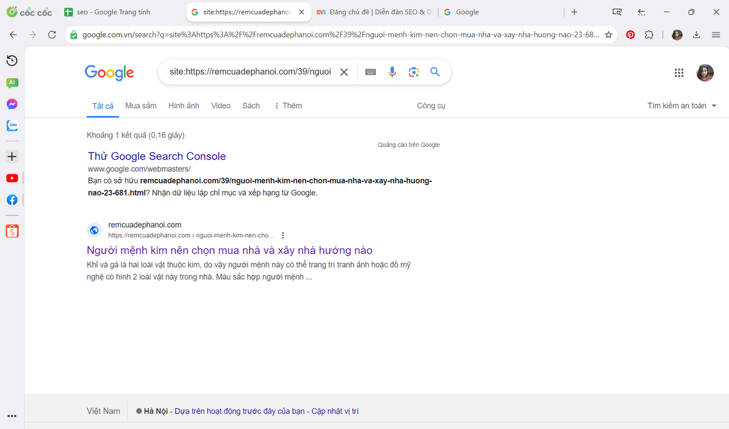This screenshot has height=429, width=729.
Task: Open a new browser tab
Action: (575, 12)
